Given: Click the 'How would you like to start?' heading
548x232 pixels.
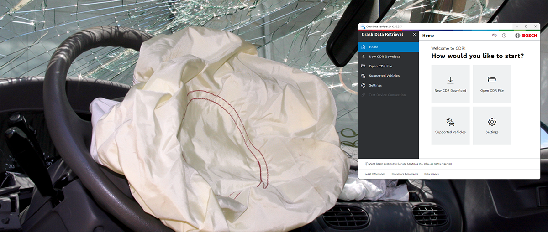Looking at the screenshot, I should coord(477,56).
